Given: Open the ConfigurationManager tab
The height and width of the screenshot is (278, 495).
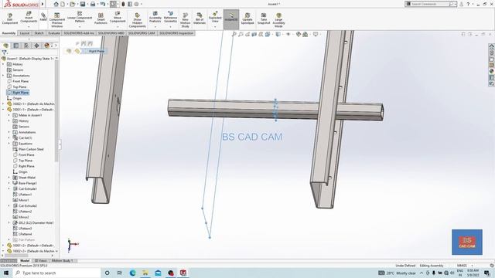Looking at the screenshot, I should pyautogui.click(x=26, y=46).
